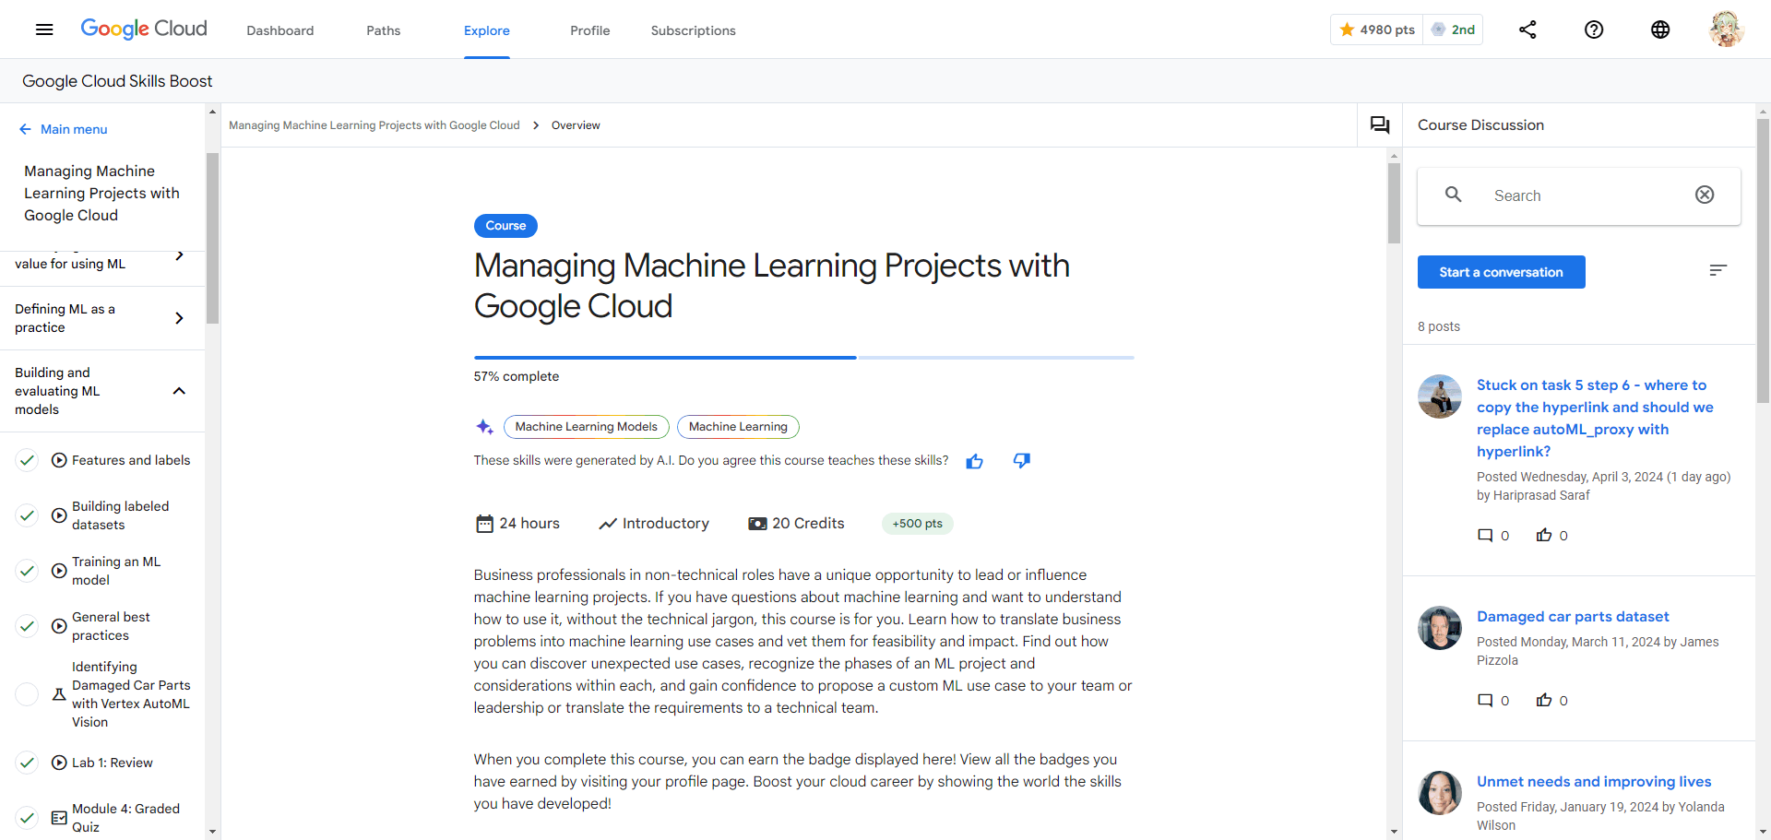Toggle completion check for Features and labels
This screenshot has width=1771, height=840.
pos(28,460)
